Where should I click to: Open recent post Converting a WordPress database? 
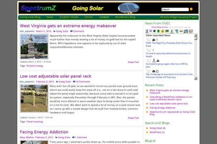(x=171, y=98)
